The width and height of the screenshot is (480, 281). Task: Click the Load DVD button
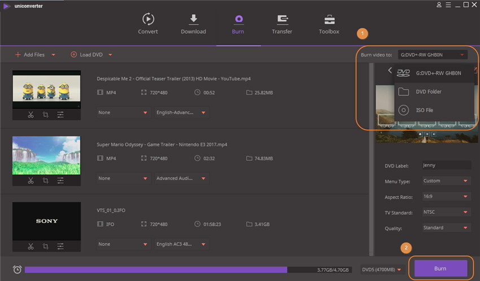click(87, 55)
